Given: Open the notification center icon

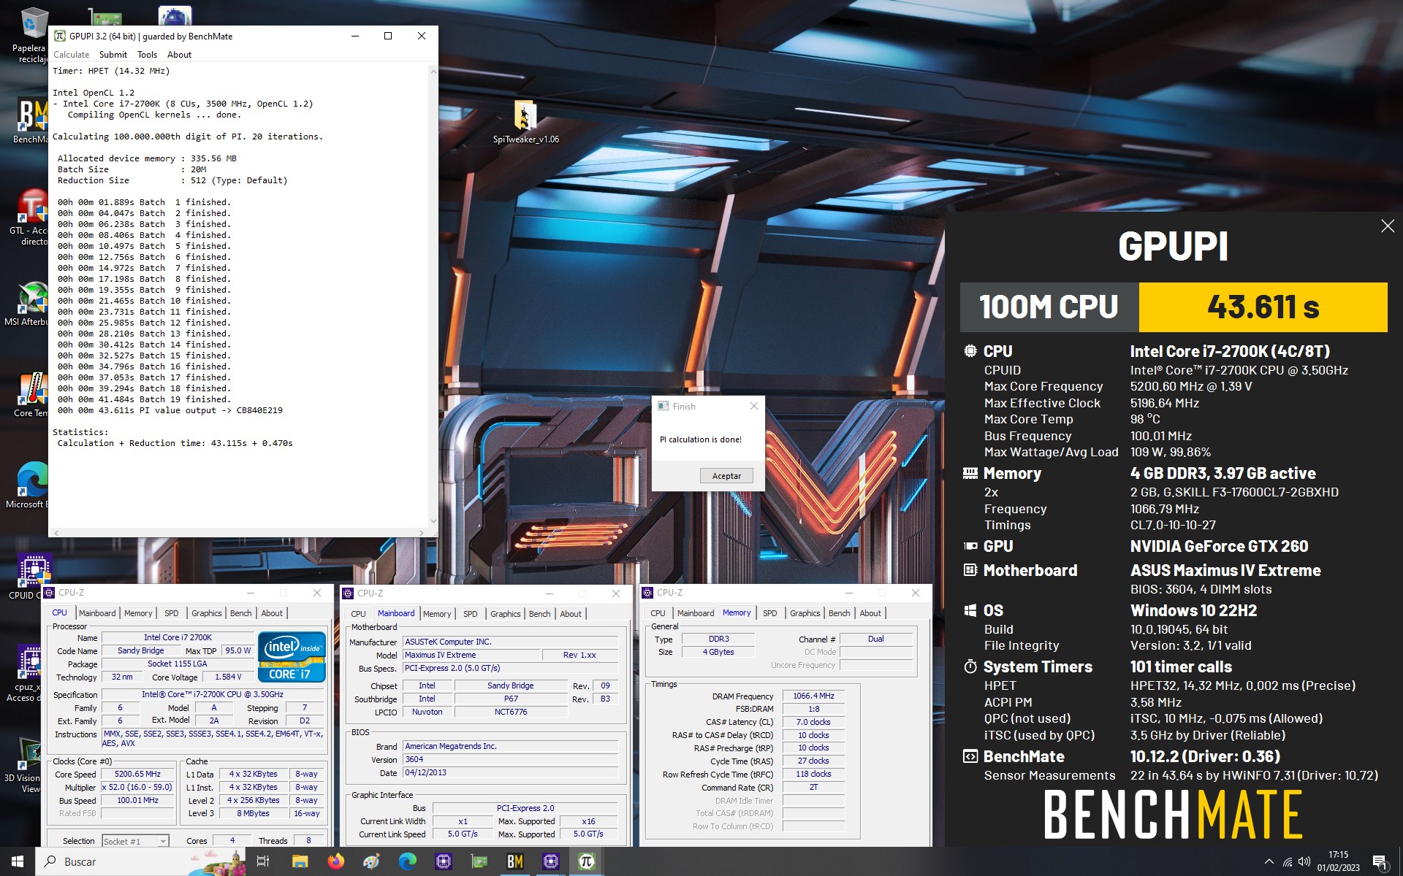Looking at the screenshot, I should coord(1380,862).
